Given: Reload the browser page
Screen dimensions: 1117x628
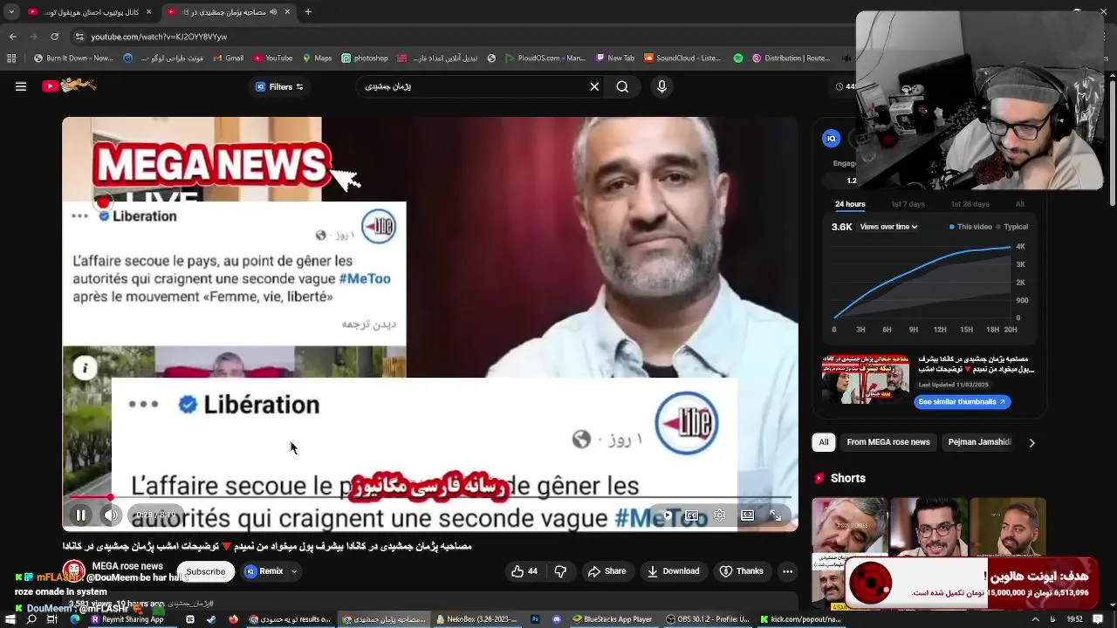Looking at the screenshot, I should (x=55, y=38).
